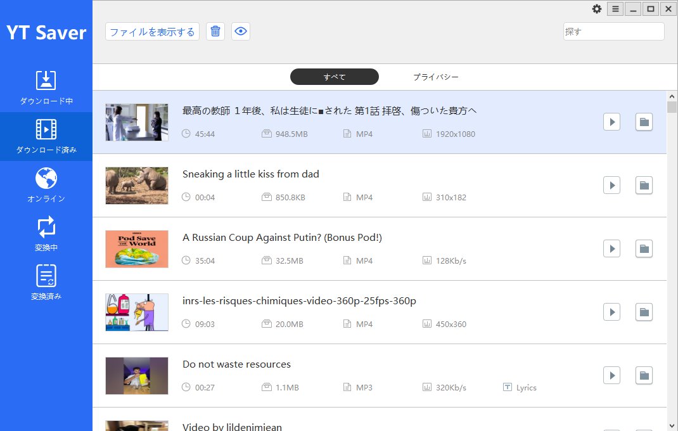Image resolution: width=678 pixels, height=431 pixels.
Task: Open the ダウンロード済み (Downloaded) section
Action: click(46, 136)
